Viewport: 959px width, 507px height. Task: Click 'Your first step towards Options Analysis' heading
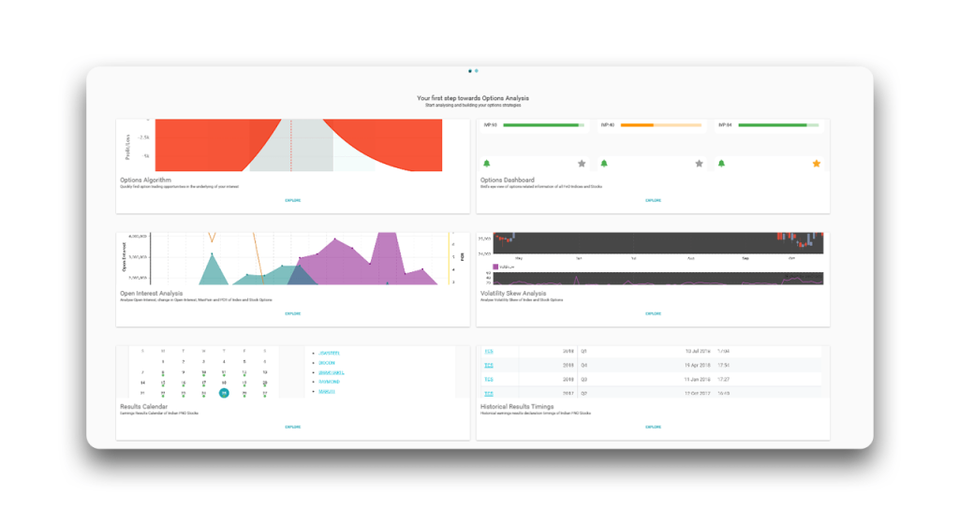473,97
